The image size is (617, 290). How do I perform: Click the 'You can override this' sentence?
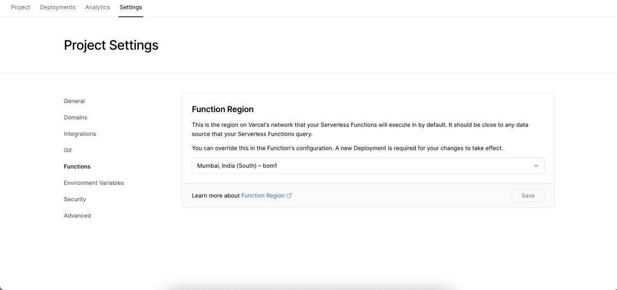[x=347, y=148]
